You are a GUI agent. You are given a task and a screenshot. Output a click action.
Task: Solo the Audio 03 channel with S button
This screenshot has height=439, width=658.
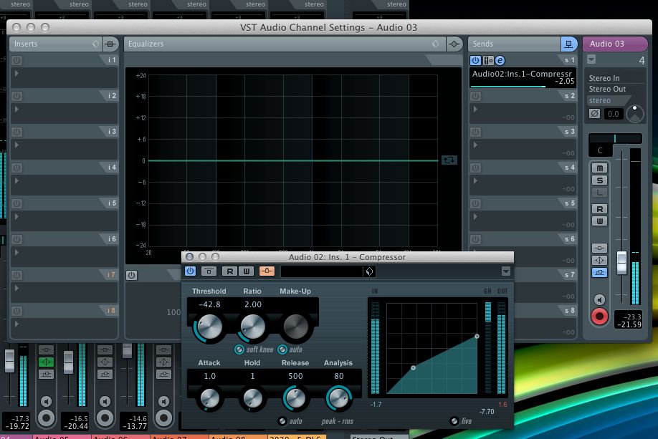click(x=599, y=180)
